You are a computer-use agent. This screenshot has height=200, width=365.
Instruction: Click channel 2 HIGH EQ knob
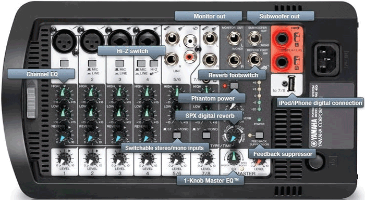coord(91,93)
